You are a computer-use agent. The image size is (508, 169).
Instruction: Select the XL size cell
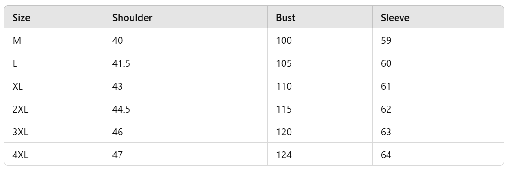click(54, 86)
